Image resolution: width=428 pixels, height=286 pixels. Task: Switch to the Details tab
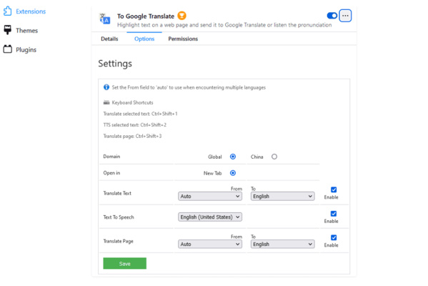(109, 39)
